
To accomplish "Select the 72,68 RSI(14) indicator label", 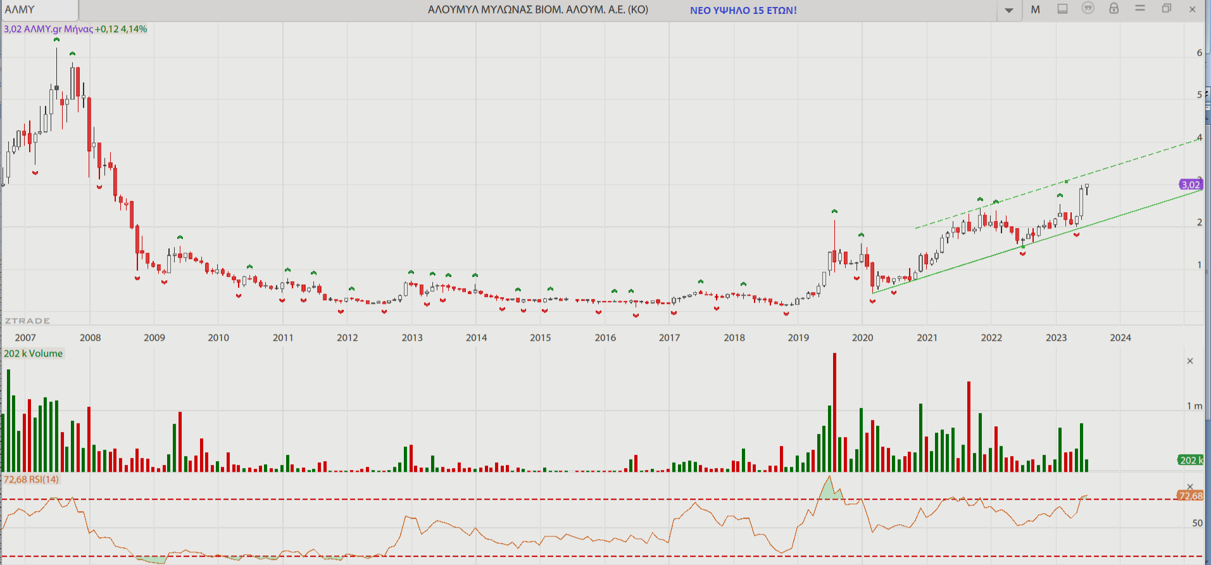I will coord(31,479).
